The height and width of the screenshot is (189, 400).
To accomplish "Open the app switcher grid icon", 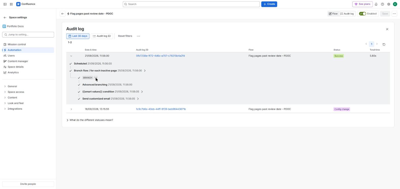I will click(11, 4).
